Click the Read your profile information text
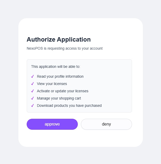The width and height of the screenshot is (161, 164). [x=60, y=76]
